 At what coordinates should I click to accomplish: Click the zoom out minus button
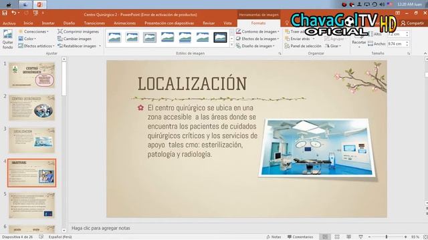(x=369, y=237)
